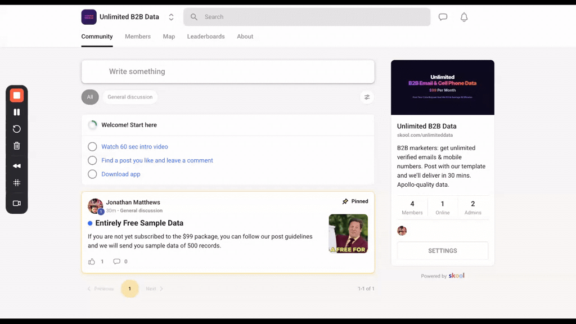Restart the recording with the circular arrow icon
Screen dimensions: 576x324
point(16,129)
